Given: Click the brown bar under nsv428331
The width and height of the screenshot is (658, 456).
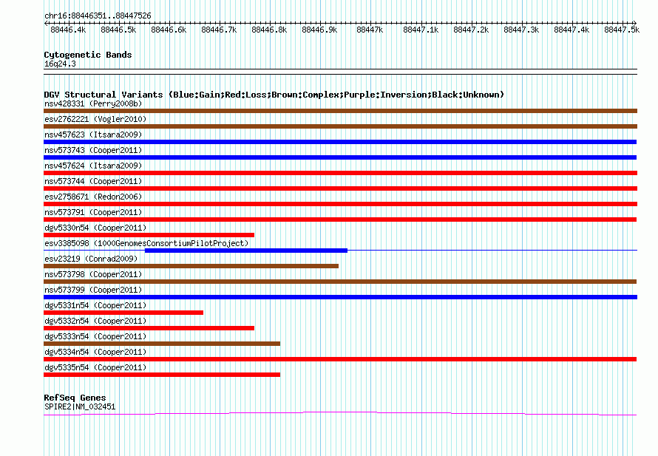Looking at the screenshot, I should click(340, 111).
